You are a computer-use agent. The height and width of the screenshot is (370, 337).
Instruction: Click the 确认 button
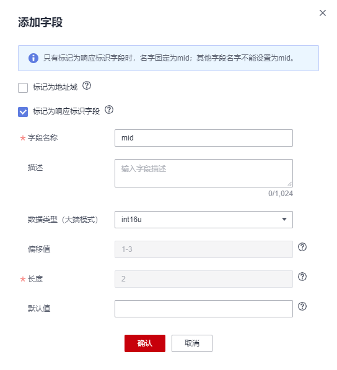[x=145, y=343]
